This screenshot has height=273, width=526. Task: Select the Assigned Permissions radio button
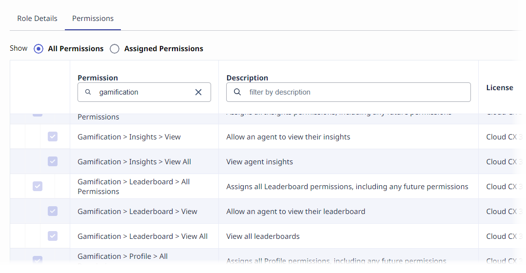tap(115, 49)
